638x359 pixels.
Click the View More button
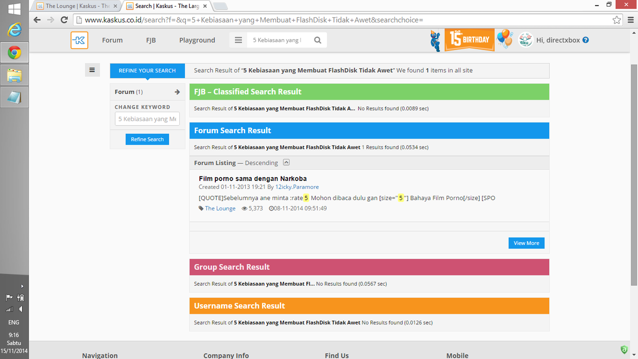click(x=526, y=243)
